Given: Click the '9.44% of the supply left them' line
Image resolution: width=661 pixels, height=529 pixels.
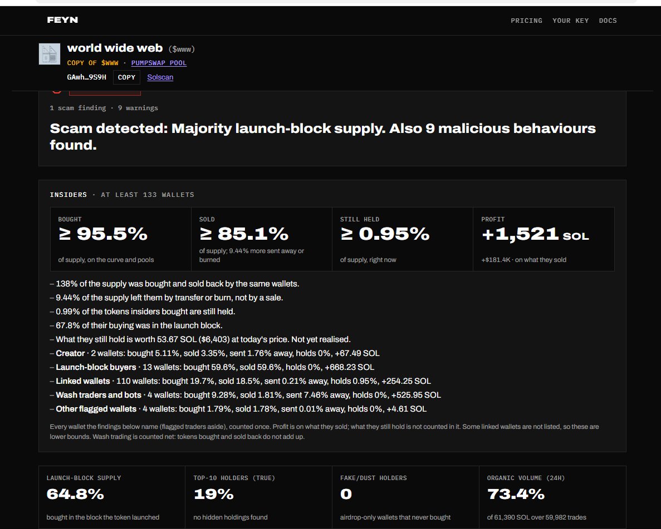Looking at the screenshot, I should click(167, 298).
